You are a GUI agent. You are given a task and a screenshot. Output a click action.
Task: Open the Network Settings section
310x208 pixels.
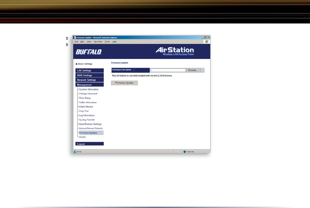point(89,80)
